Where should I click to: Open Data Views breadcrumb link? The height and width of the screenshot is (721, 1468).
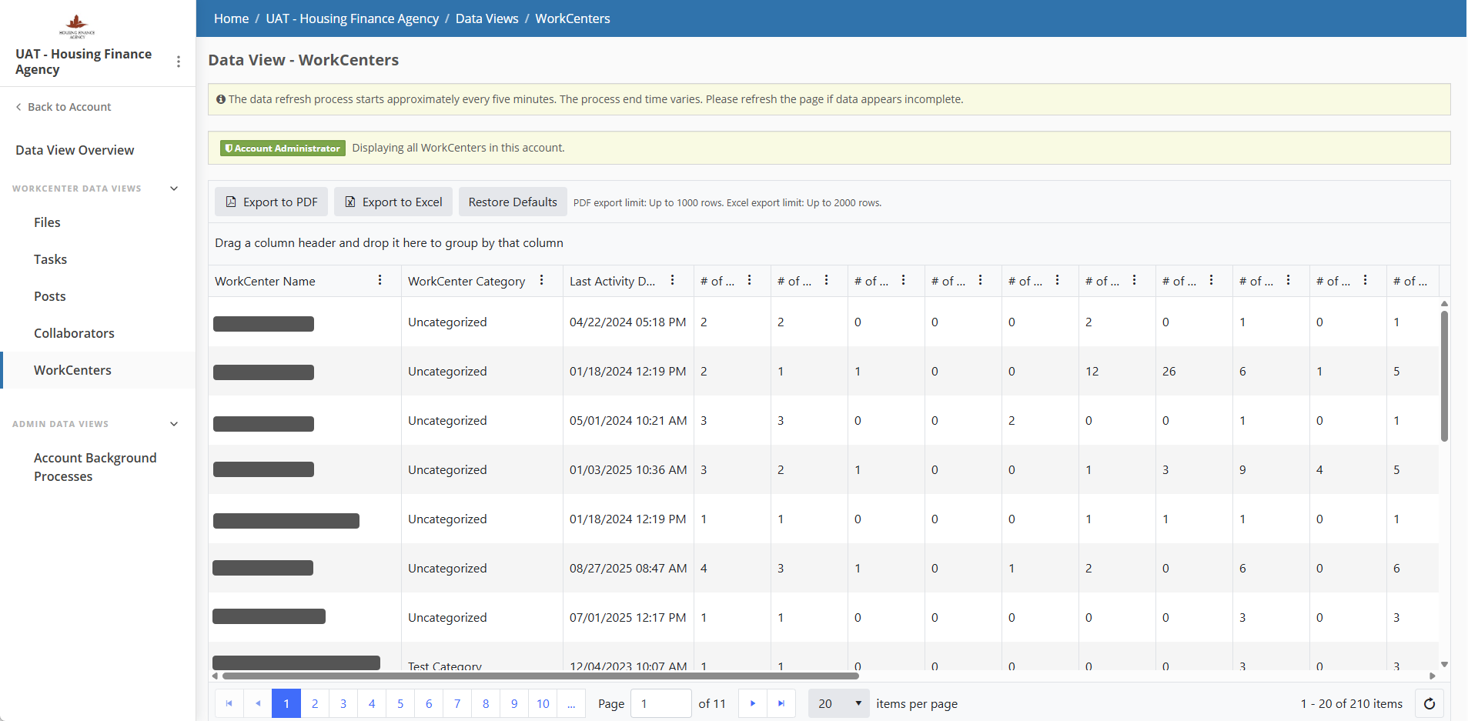[487, 18]
